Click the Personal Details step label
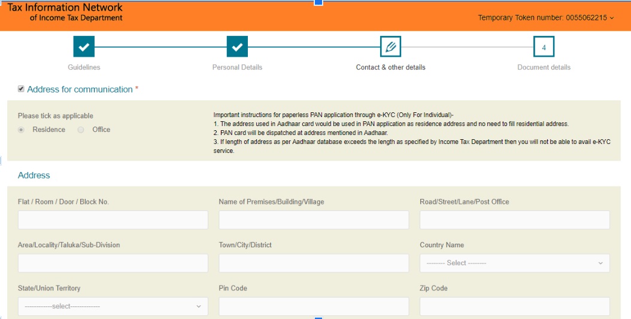Viewport: 631px width, 319px height. 237,68
